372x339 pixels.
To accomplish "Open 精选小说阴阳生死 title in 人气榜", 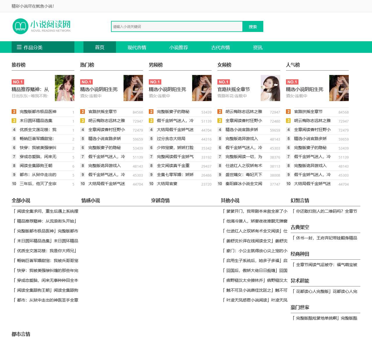I will pyautogui.click(x=305, y=89).
